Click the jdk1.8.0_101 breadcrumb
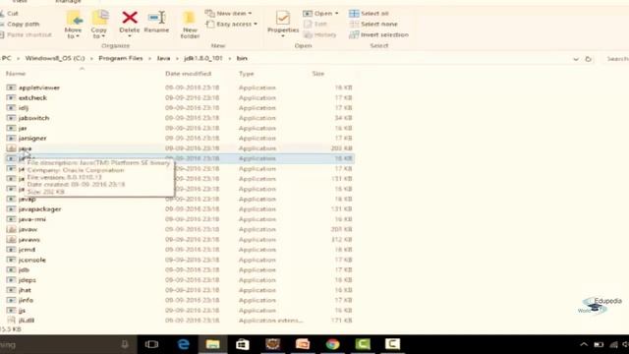Viewport: 629px width, 354px height. (x=203, y=58)
